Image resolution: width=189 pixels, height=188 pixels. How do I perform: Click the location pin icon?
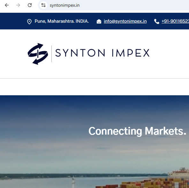point(29,22)
